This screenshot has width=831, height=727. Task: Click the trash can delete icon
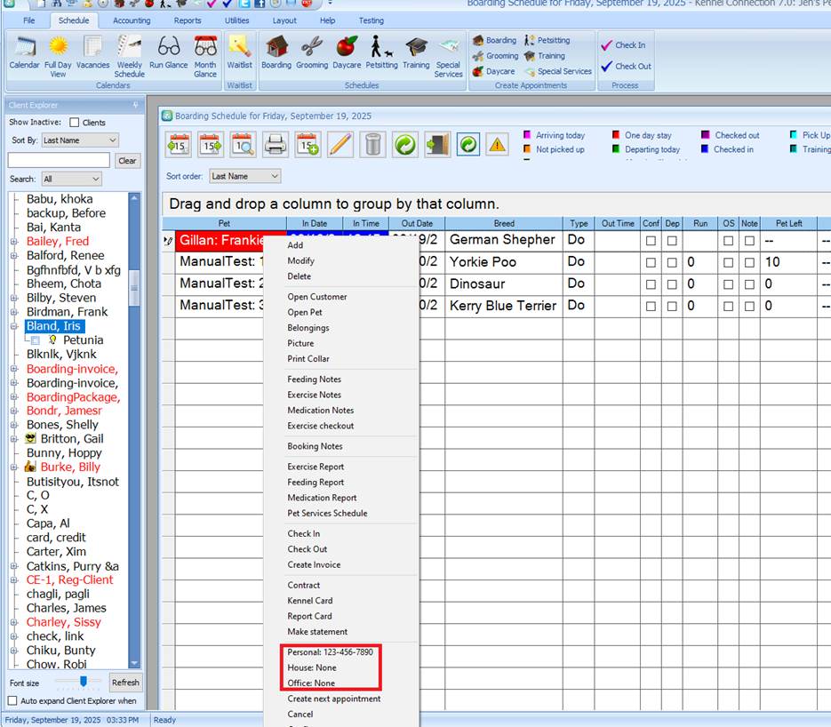click(x=373, y=144)
